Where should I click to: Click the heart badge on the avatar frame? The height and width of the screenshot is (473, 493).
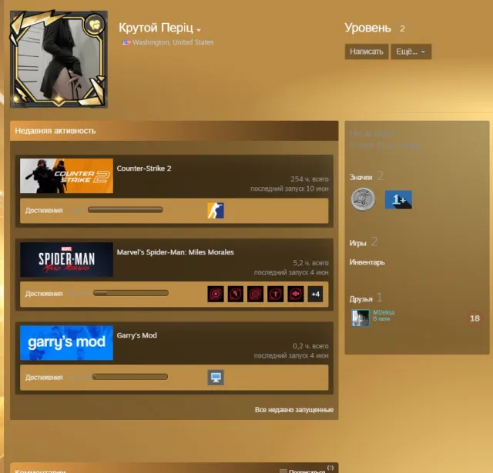click(x=94, y=25)
